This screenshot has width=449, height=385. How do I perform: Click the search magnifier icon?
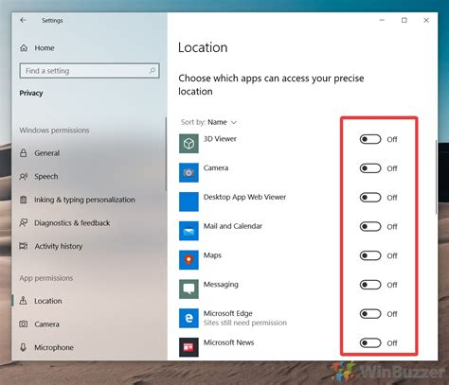pos(153,70)
